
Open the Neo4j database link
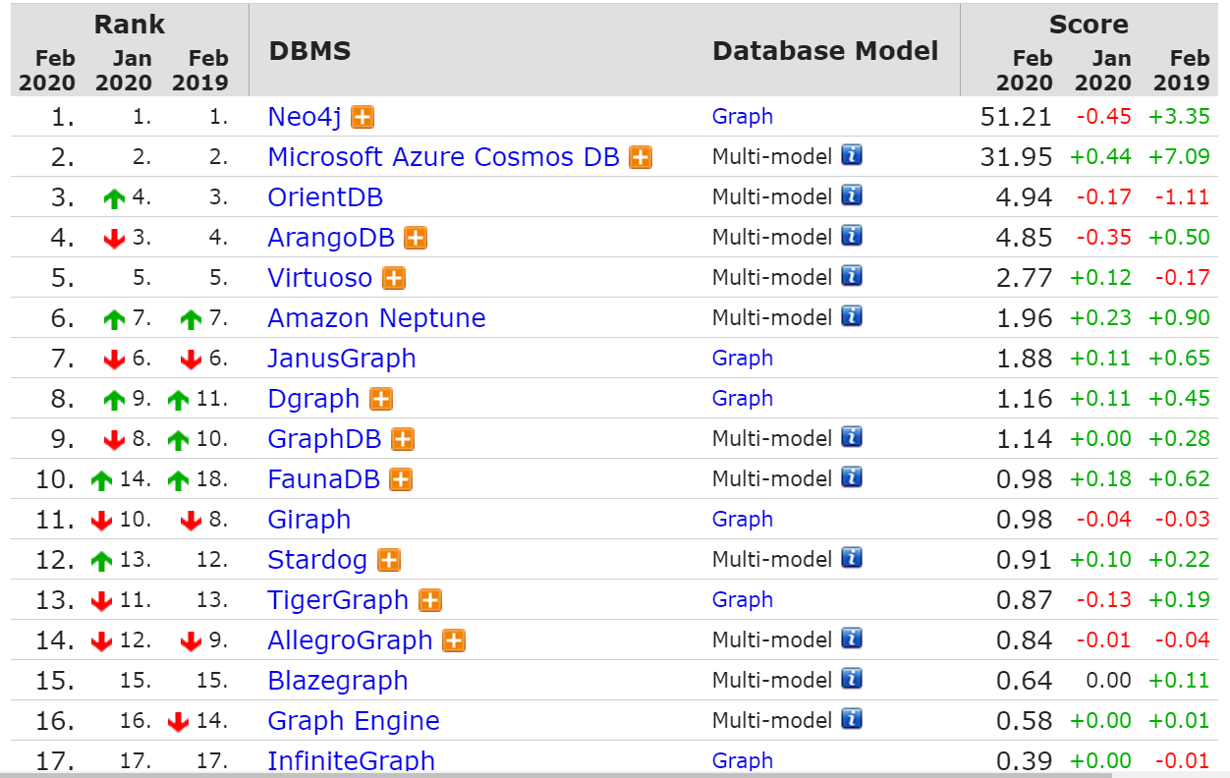pos(306,117)
